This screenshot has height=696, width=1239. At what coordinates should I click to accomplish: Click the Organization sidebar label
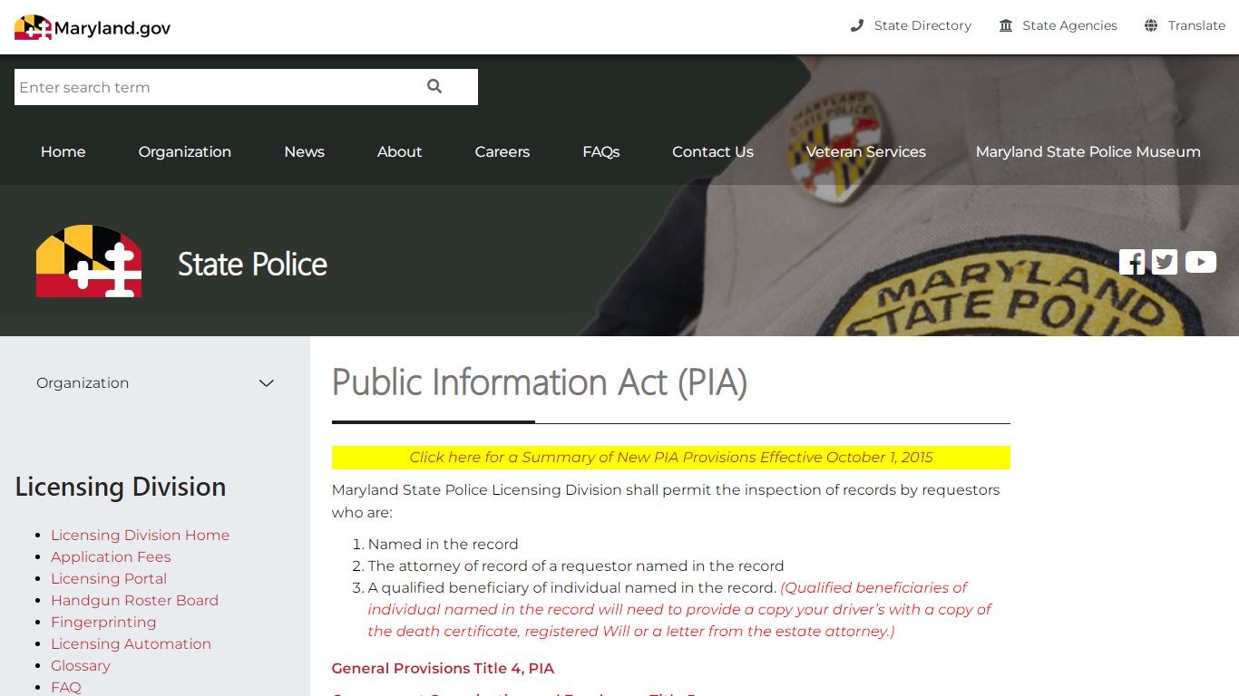[83, 383]
